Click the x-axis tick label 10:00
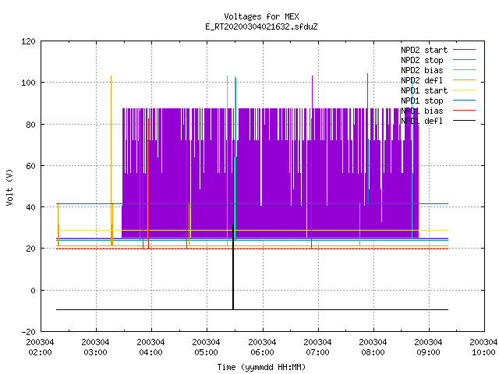The height and width of the screenshot is (374, 499). [x=483, y=352]
